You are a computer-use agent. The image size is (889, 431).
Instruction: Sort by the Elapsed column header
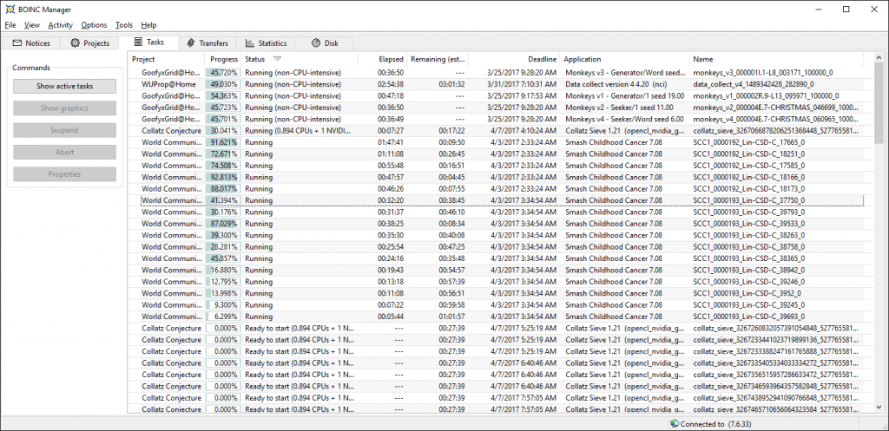coord(382,59)
